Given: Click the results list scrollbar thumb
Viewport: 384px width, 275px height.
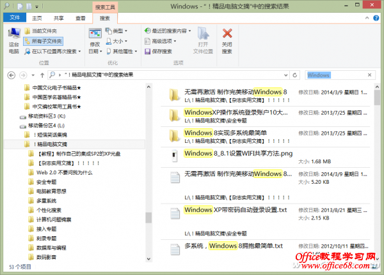Looking at the screenshot, I should tap(377, 98).
